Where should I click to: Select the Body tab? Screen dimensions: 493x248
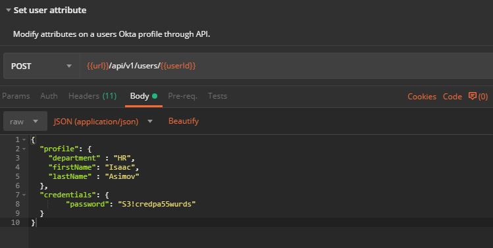coord(143,96)
